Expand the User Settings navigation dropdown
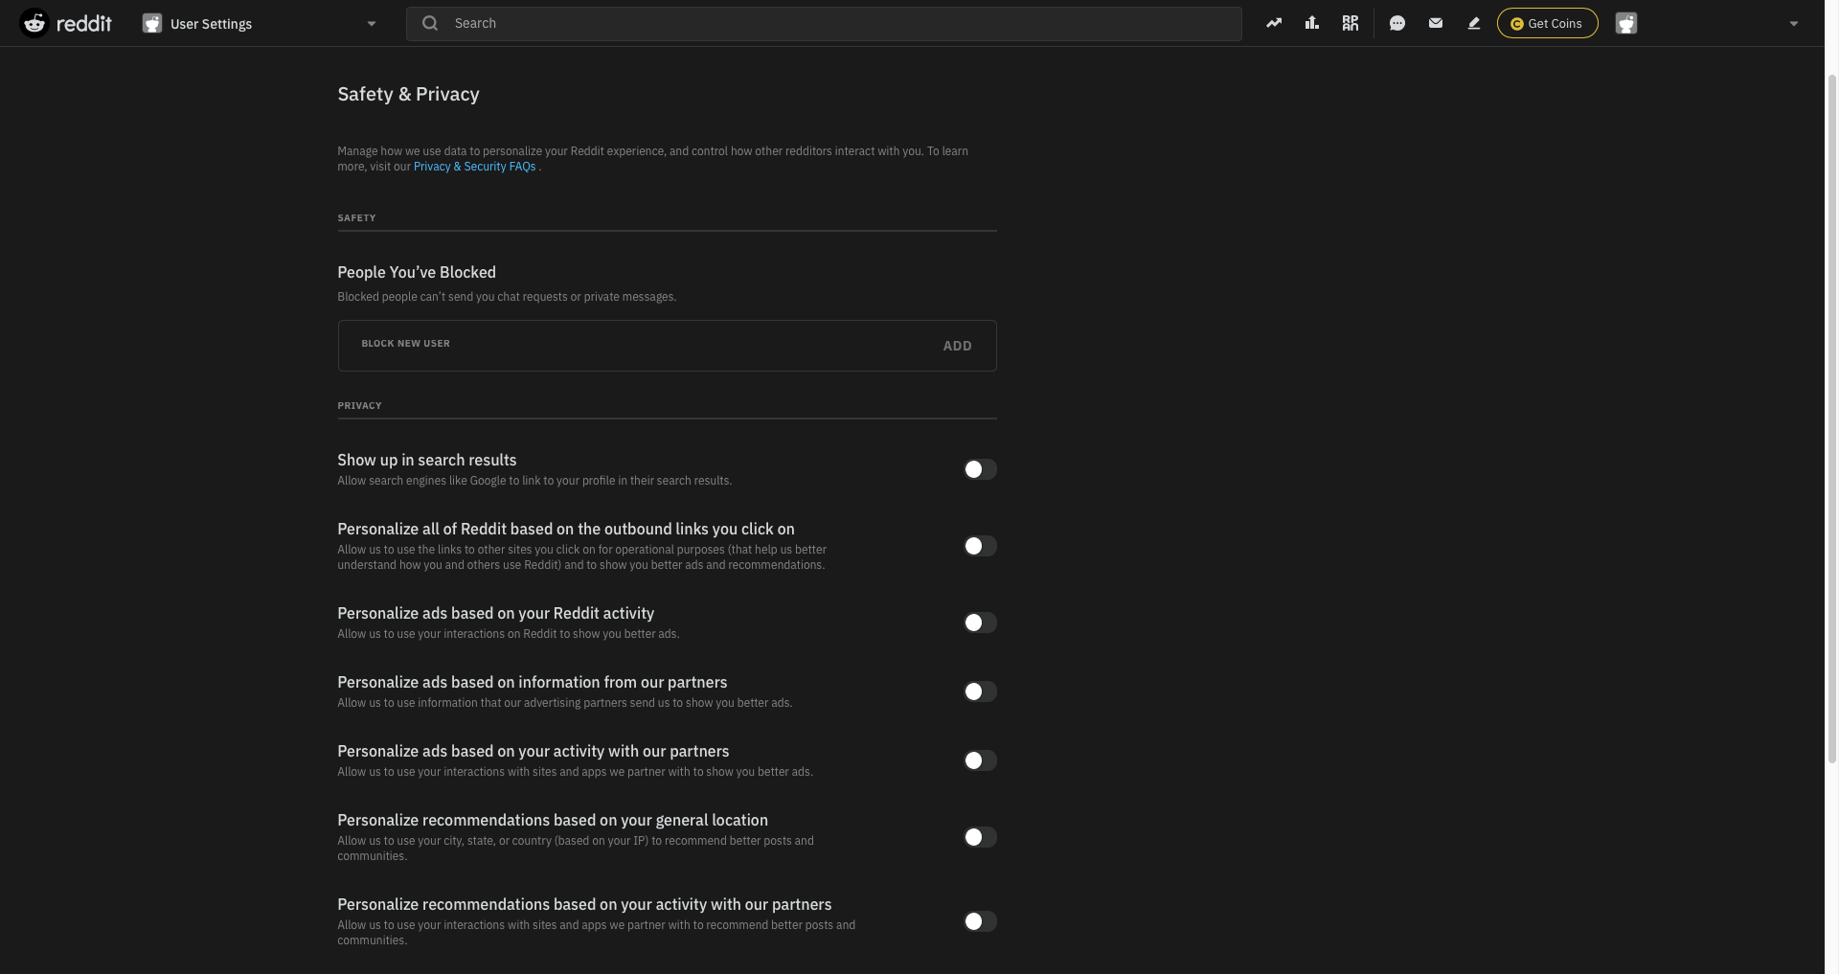 pos(372,24)
